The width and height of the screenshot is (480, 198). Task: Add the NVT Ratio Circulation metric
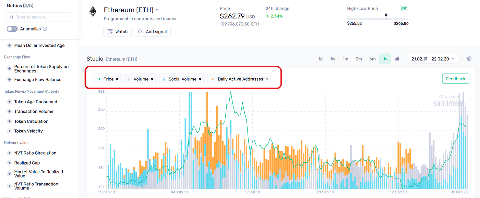9,153
